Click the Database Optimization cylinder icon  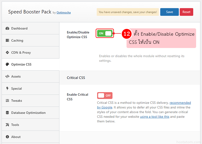point(7,113)
